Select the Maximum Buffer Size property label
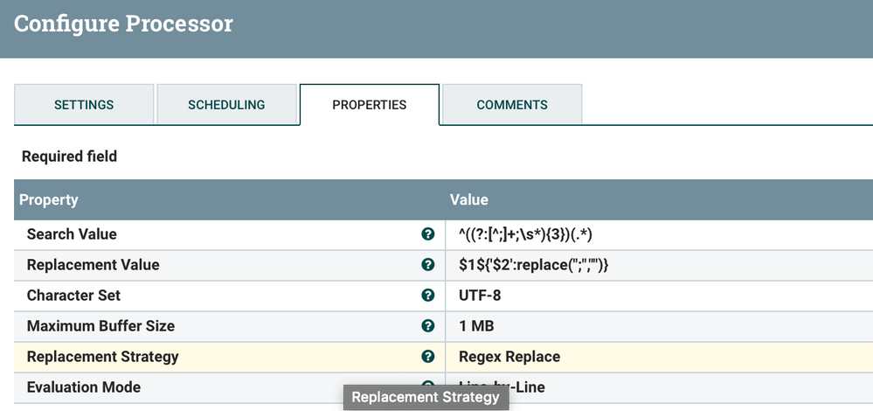 click(100, 326)
